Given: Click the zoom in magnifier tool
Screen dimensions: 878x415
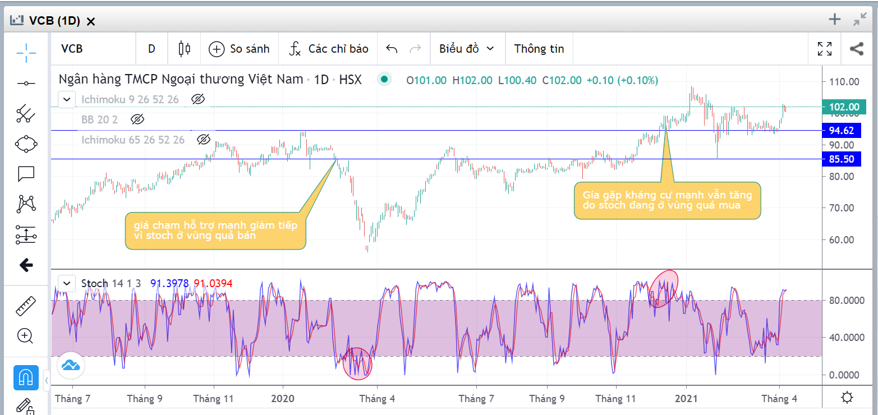Looking at the screenshot, I should pyautogui.click(x=26, y=336).
